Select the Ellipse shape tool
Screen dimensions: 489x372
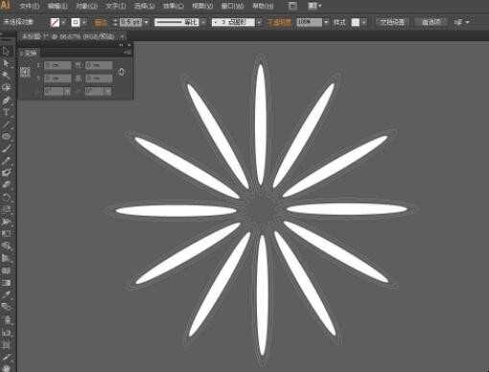click(x=6, y=137)
